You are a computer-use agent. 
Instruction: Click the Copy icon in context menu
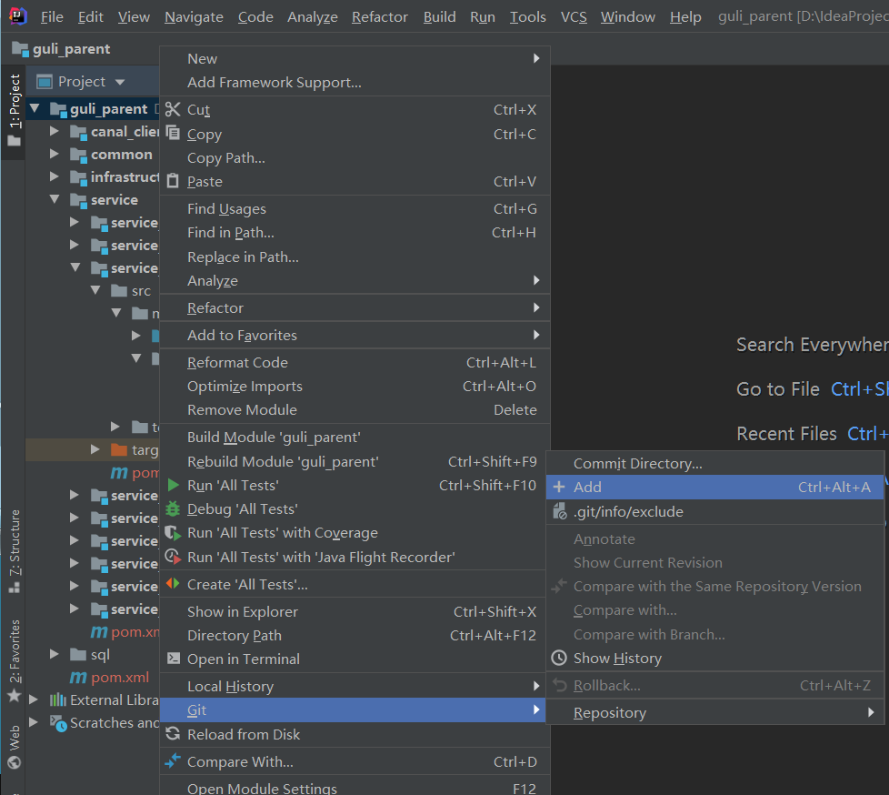click(173, 134)
